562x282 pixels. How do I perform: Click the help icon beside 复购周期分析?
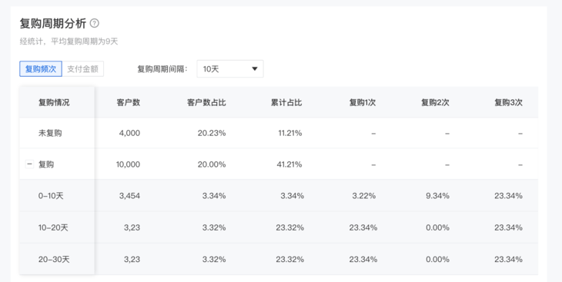tap(94, 23)
